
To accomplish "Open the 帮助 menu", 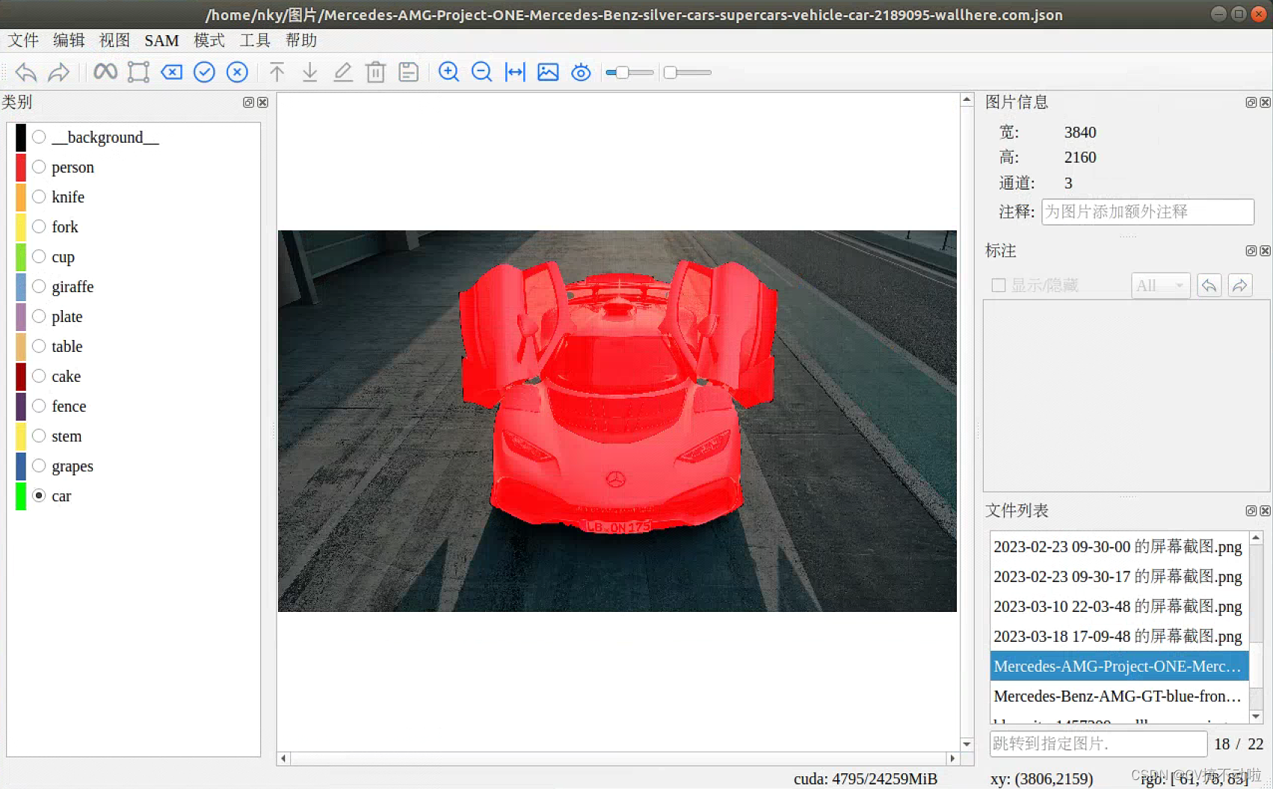I will (x=301, y=40).
